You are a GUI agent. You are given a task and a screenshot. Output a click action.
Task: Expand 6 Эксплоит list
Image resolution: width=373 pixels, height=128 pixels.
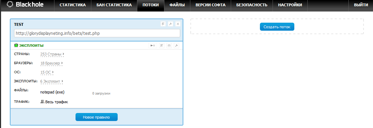click(52, 82)
